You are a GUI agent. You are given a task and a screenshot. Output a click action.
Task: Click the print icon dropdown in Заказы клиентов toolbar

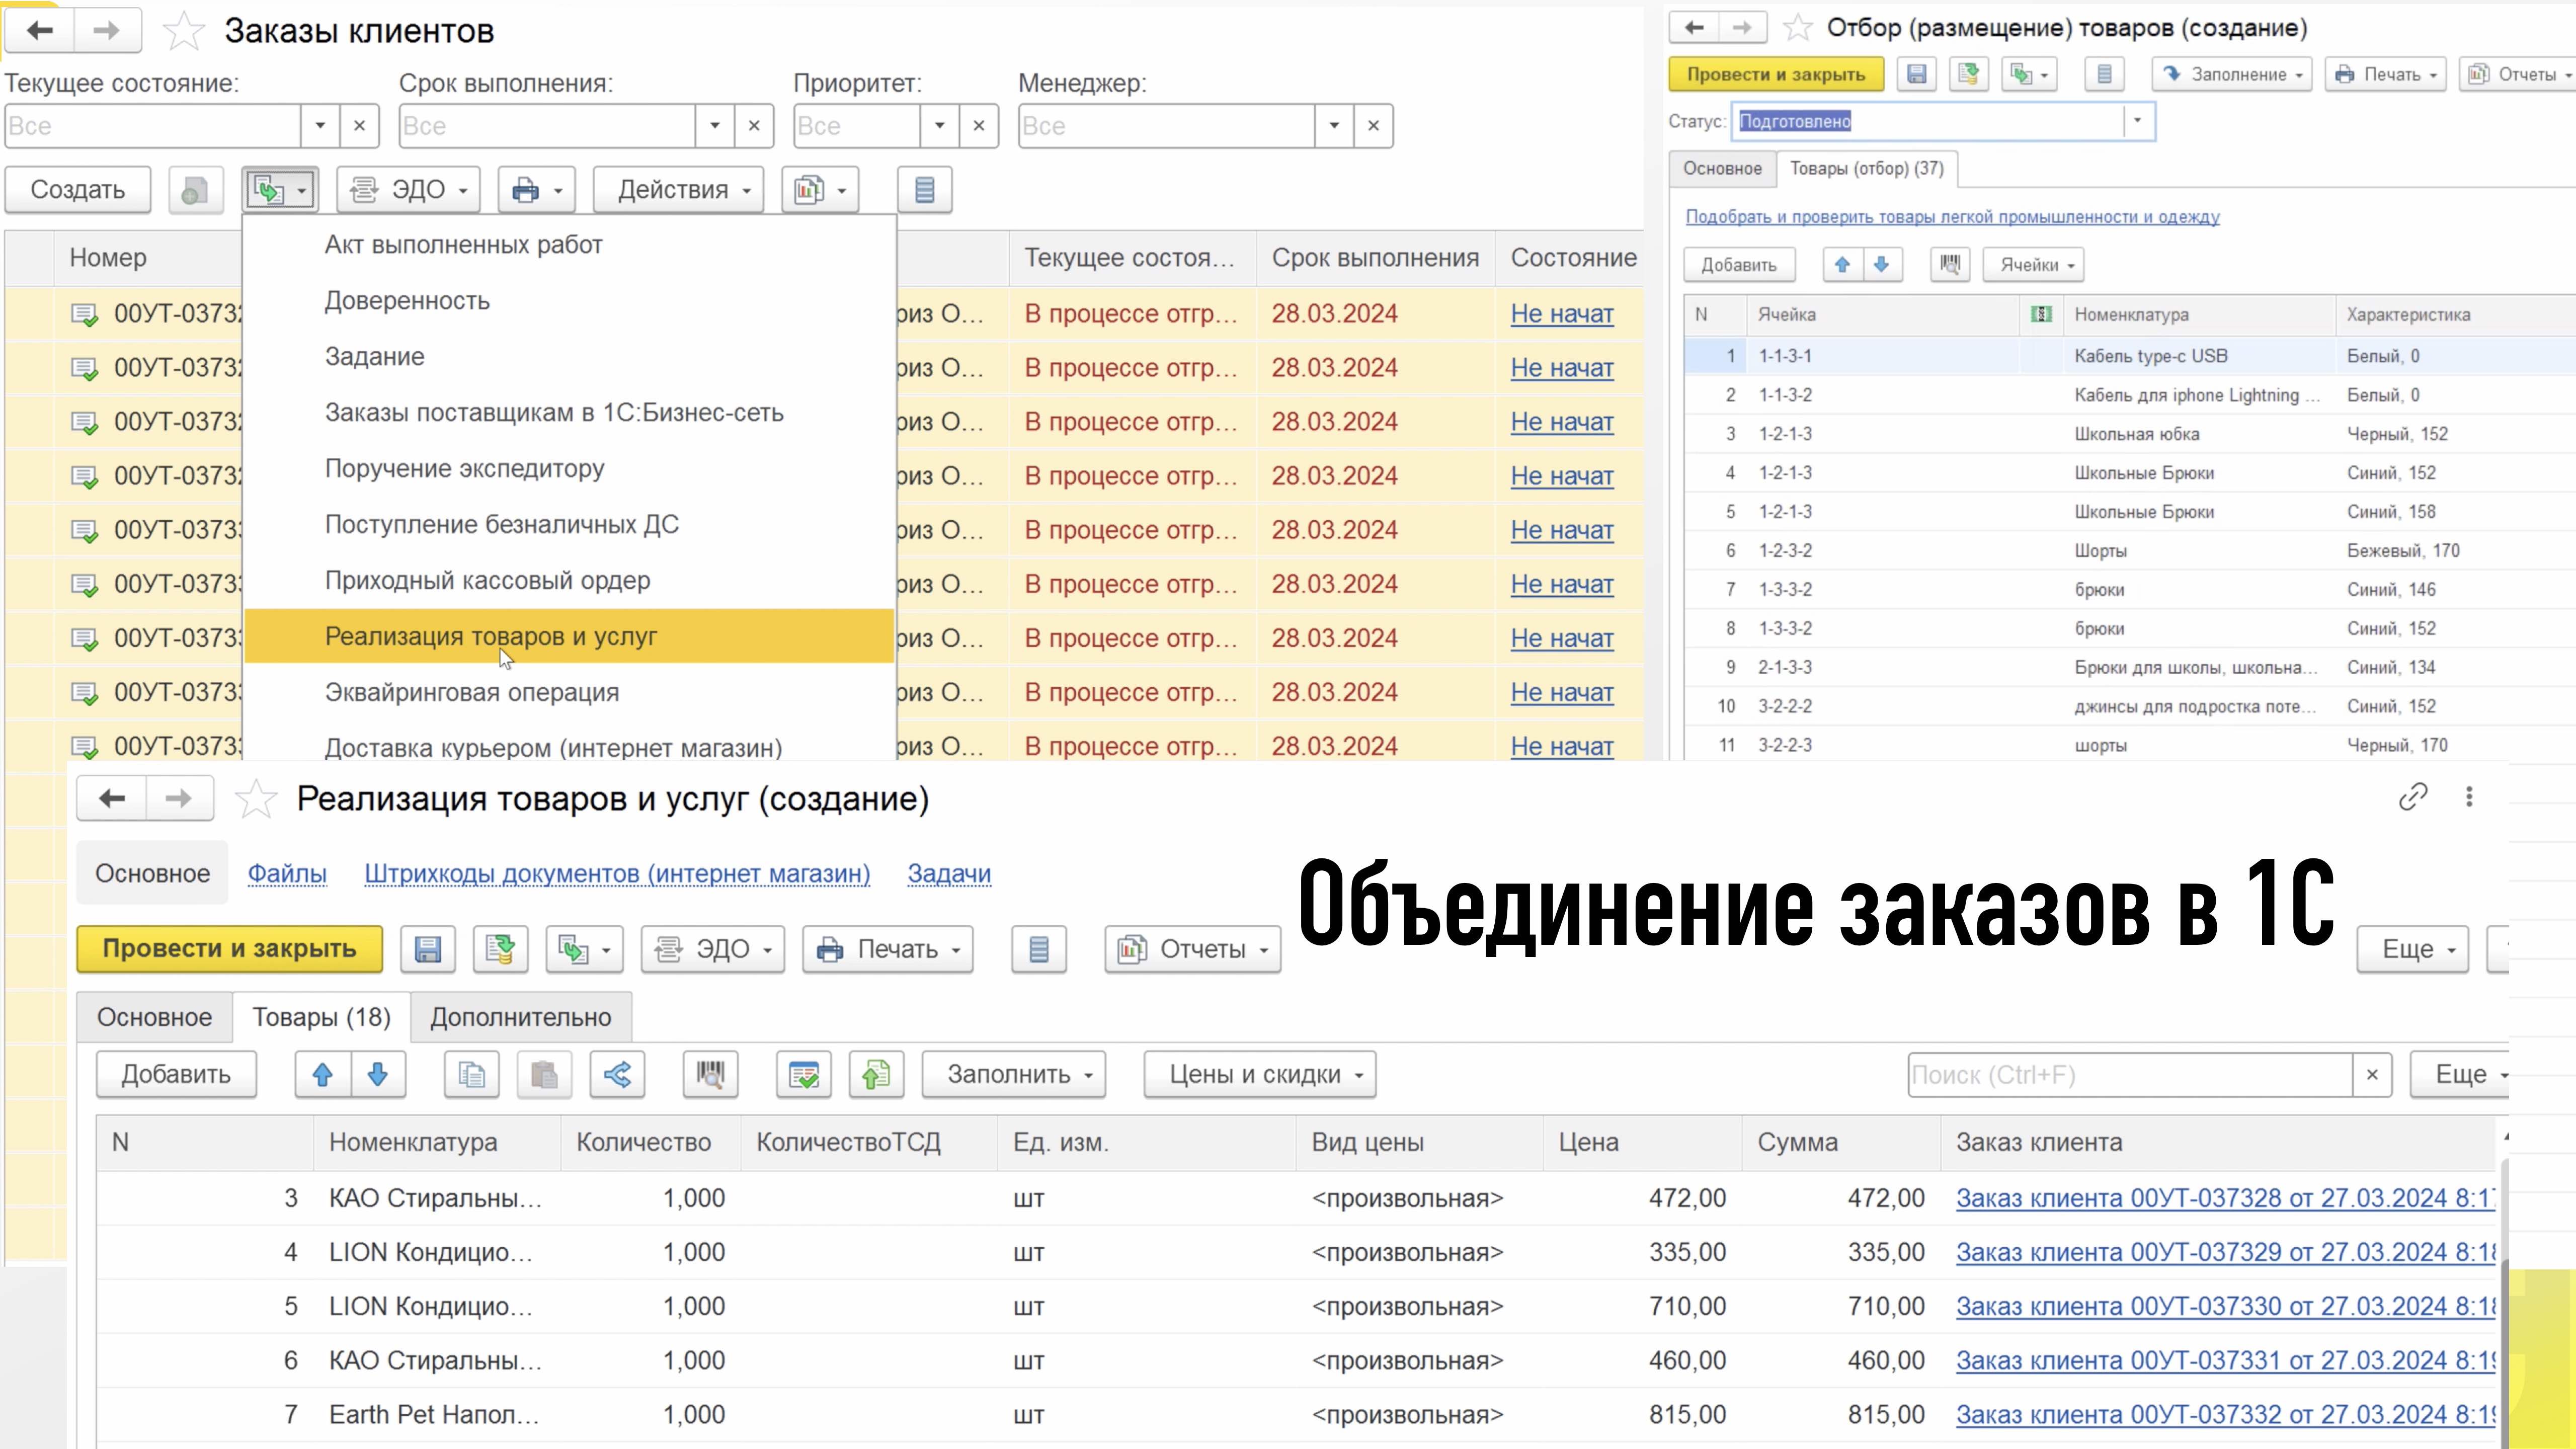click(536, 189)
